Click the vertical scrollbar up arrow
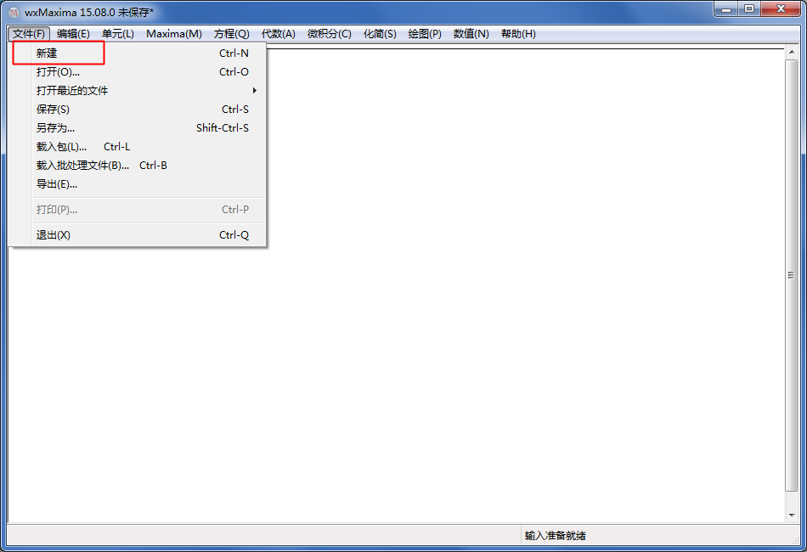 (x=792, y=53)
